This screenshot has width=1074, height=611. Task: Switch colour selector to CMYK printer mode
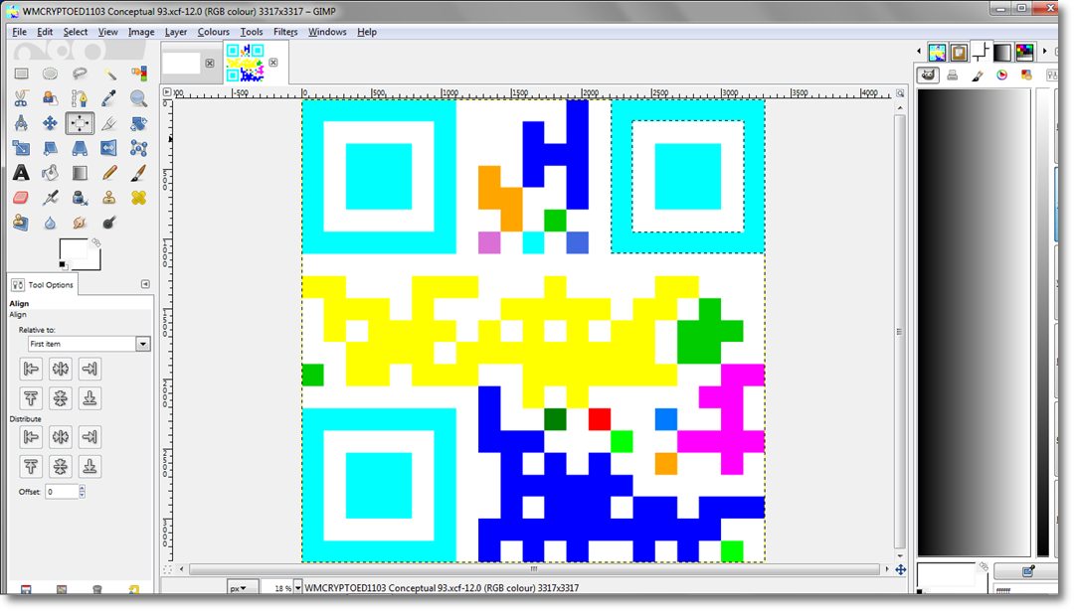(x=952, y=76)
